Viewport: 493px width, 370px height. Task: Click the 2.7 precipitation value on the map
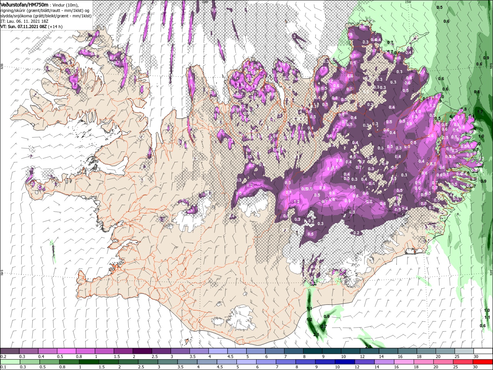[x=324, y=326]
